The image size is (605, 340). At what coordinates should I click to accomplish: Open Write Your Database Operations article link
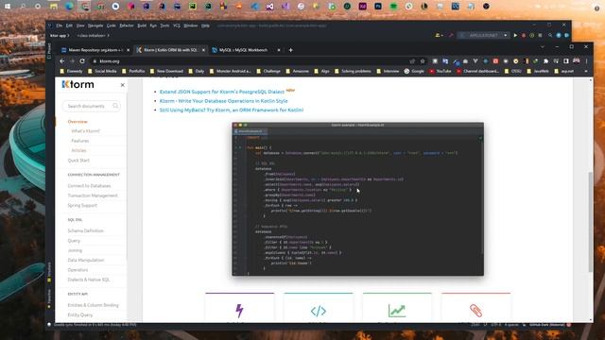[223, 101]
